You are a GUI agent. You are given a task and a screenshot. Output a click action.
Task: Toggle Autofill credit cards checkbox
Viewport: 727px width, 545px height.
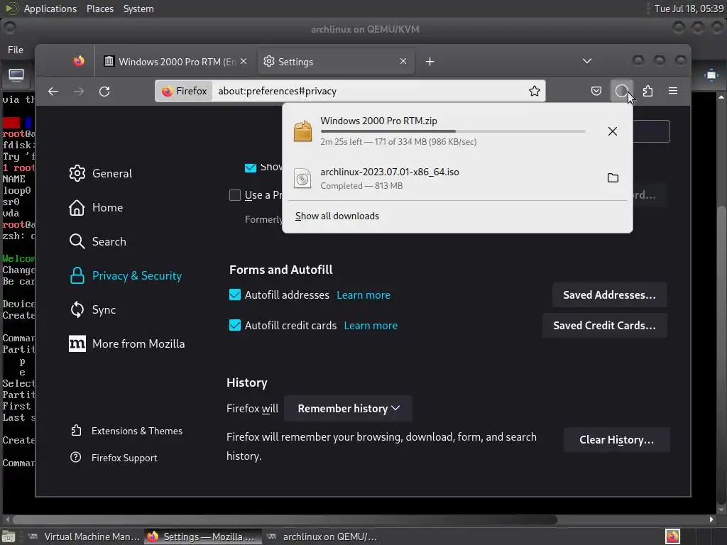(235, 325)
